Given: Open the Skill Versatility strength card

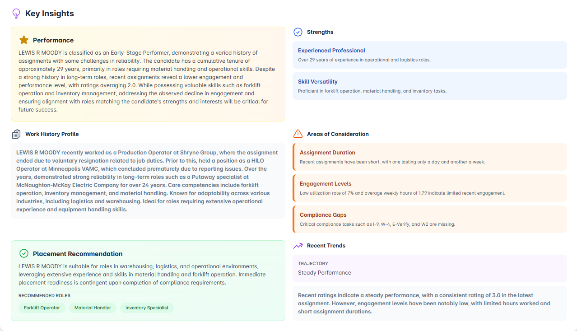Looking at the screenshot, I should coord(430,86).
